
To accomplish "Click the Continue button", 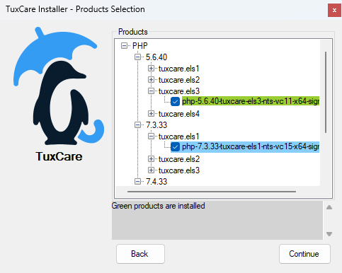I will pos(304,254).
